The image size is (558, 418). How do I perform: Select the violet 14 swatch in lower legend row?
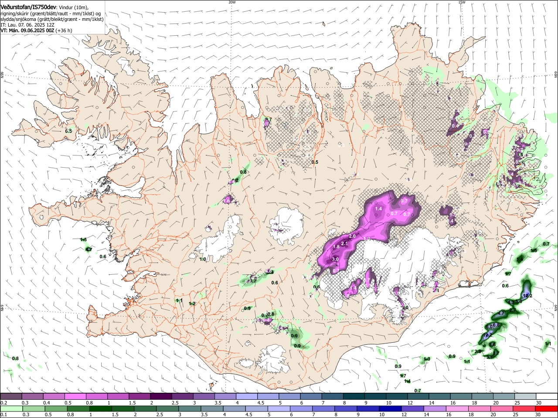[x=435, y=408]
